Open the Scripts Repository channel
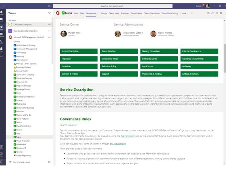This screenshot has height=169, width=226. click(x=22, y=156)
